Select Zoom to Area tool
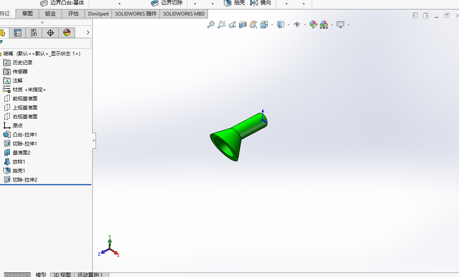Screen dimensions: 459x277 coord(222,25)
